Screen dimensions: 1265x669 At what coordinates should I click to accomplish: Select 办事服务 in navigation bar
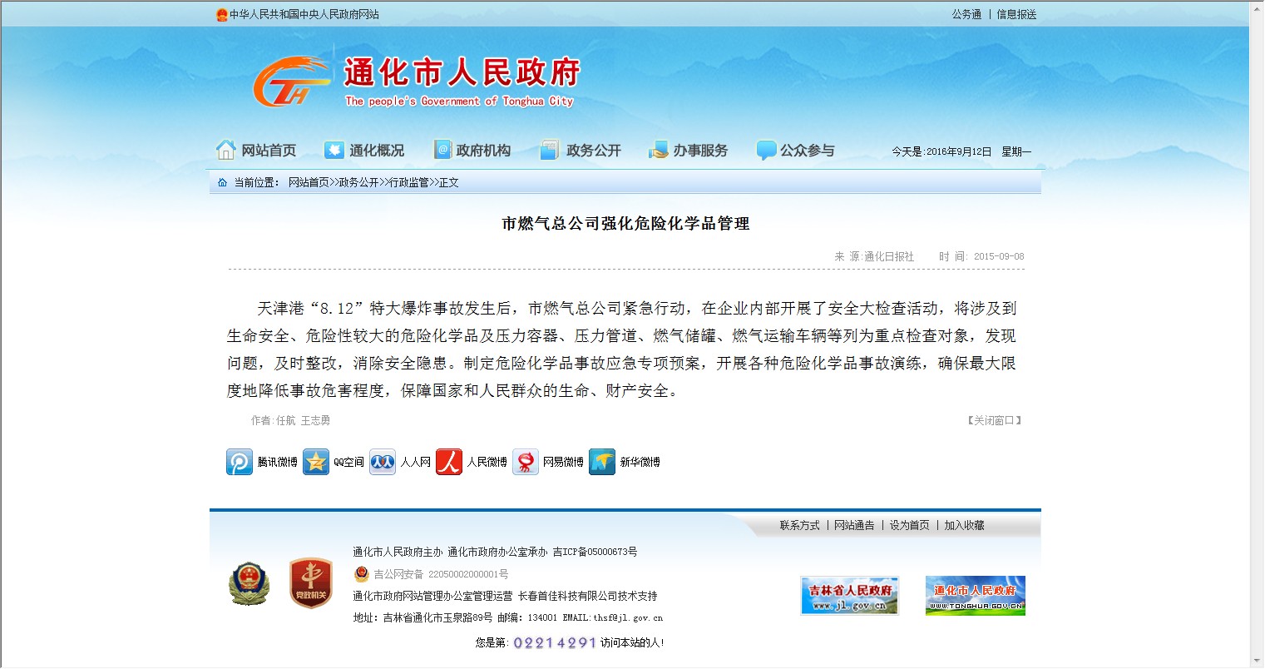[x=689, y=151]
